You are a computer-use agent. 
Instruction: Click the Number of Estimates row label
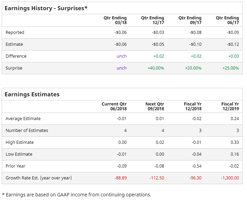pos(27,131)
